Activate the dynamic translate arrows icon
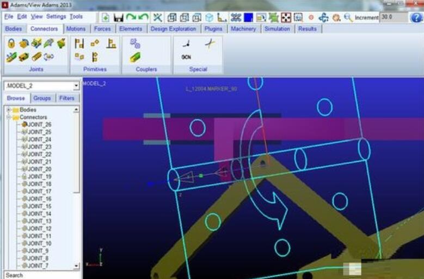Viewport: 424px width, 279px height. click(323, 18)
